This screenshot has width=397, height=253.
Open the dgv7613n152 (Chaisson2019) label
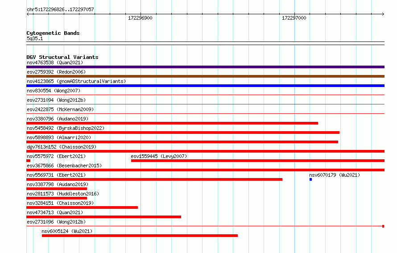click(x=62, y=147)
